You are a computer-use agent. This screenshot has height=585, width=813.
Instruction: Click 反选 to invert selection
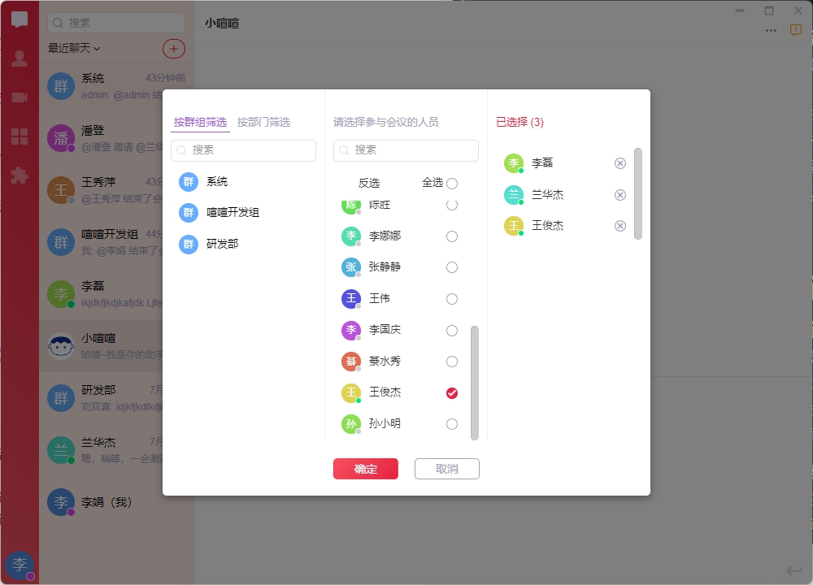pos(369,183)
